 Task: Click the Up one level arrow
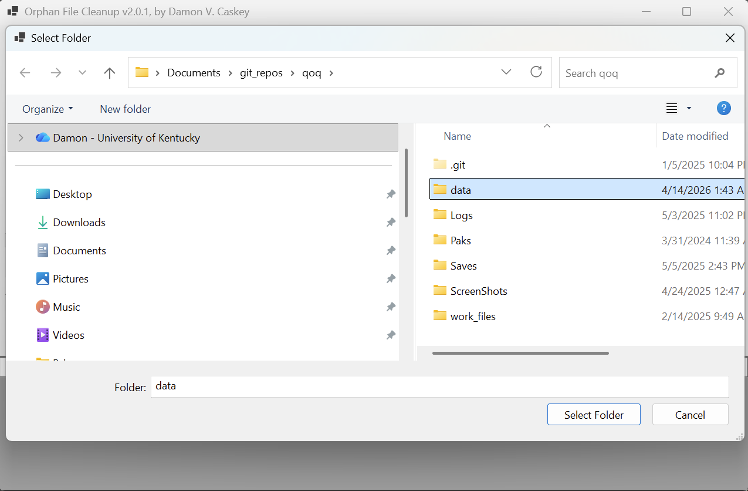(x=110, y=73)
